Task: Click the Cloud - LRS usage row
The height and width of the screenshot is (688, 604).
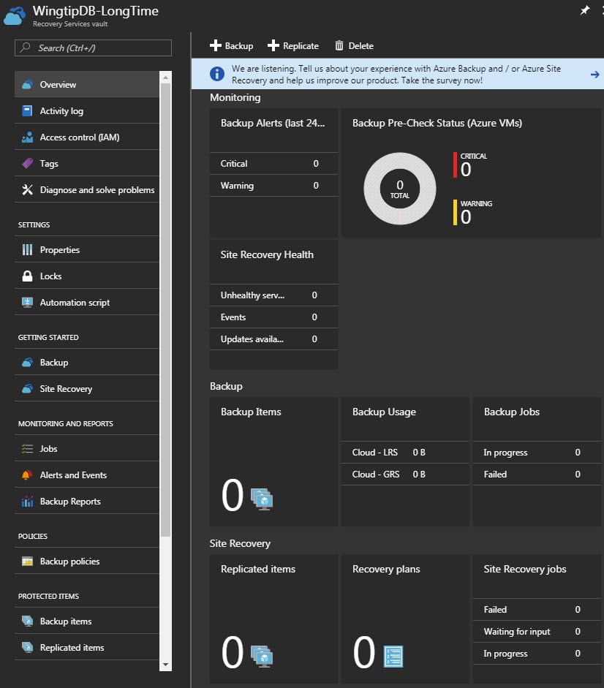Action: pyautogui.click(x=406, y=452)
